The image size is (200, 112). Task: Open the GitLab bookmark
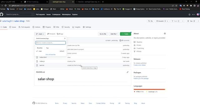69,9
